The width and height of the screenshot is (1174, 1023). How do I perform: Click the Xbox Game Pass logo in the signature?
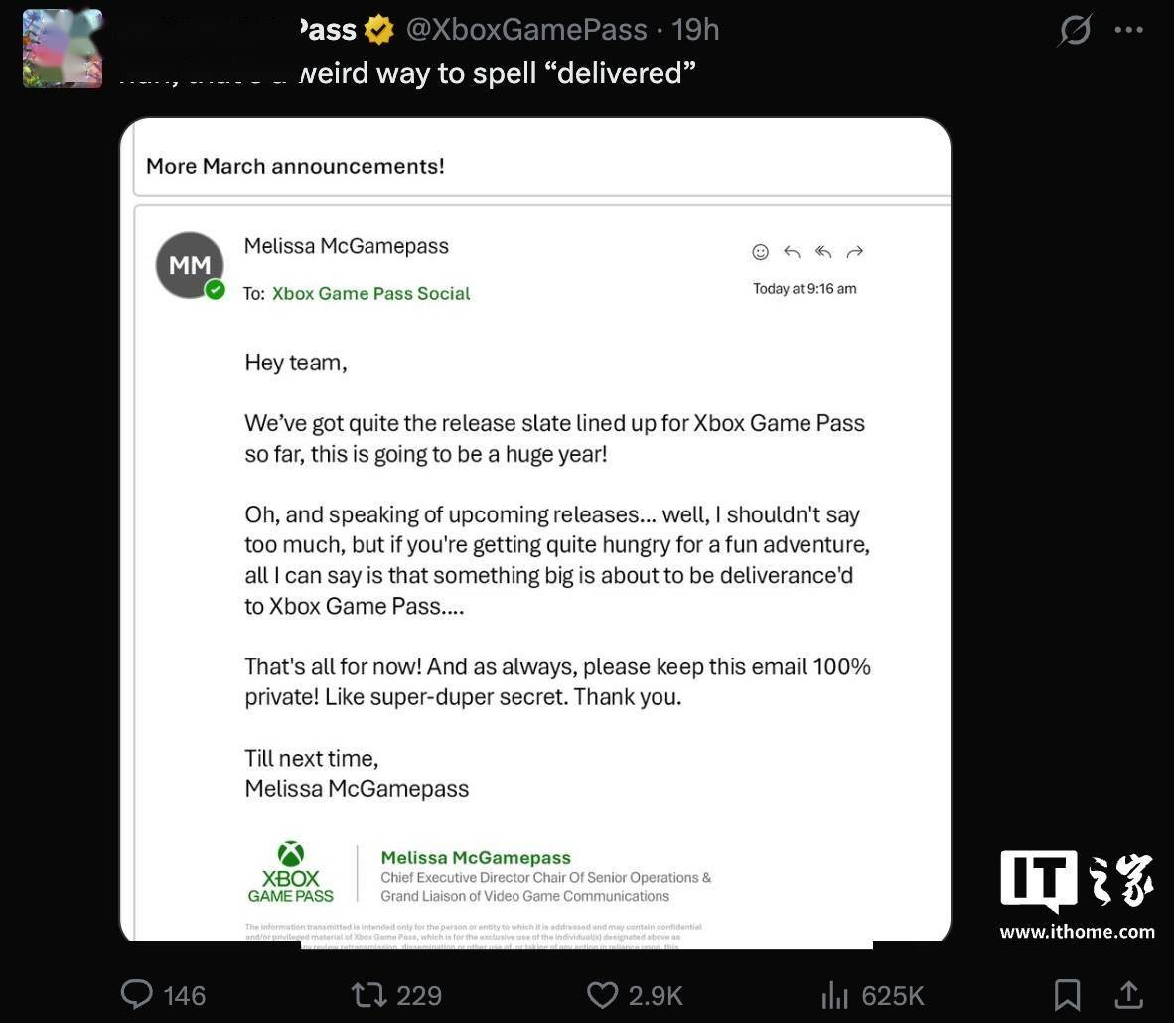pyautogui.click(x=291, y=872)
